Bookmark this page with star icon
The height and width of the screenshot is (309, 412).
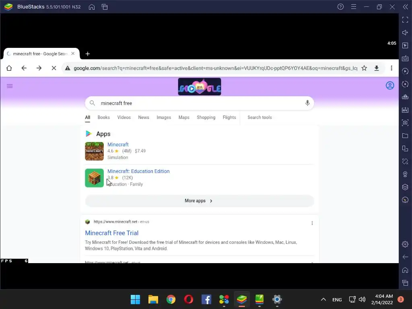364,68
